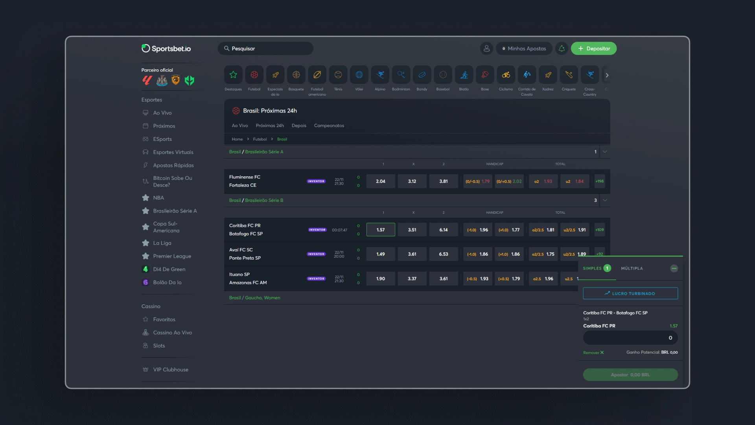Switch to the Depois tab
Screen dimensions: 755x425
[x=299, y=126]
